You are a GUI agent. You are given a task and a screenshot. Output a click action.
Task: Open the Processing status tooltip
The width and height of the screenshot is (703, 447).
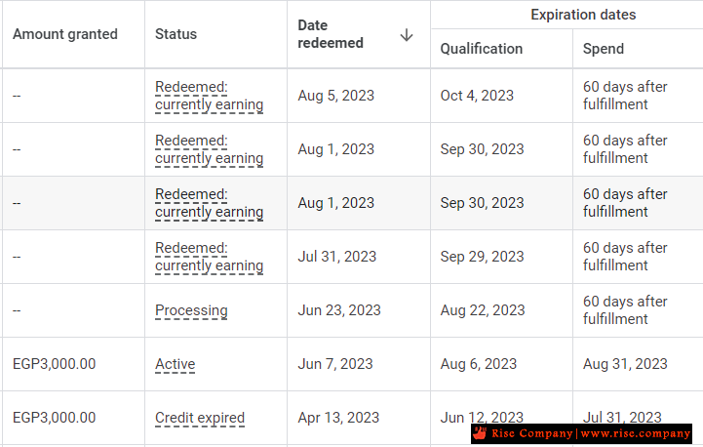pyautogui.click(x=191, y=310)
